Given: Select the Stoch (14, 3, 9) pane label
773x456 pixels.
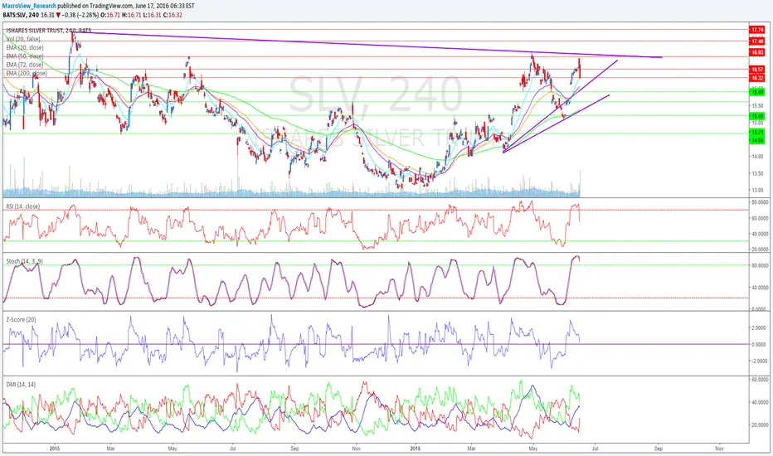Looking at the screenshot, I should click(x=24, y=261).
